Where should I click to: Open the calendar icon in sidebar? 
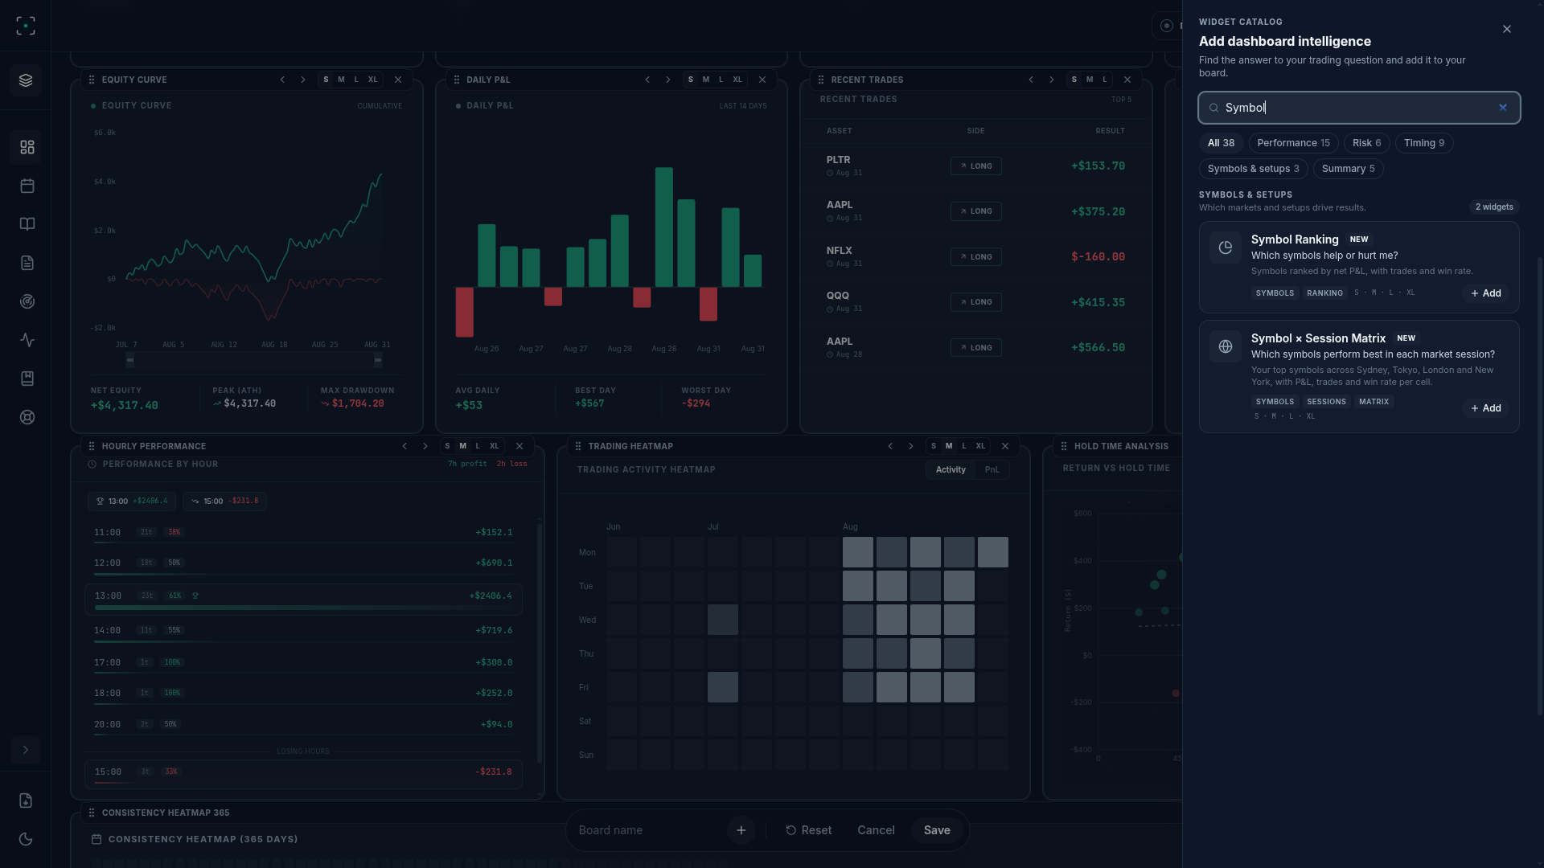coord(27,186)
